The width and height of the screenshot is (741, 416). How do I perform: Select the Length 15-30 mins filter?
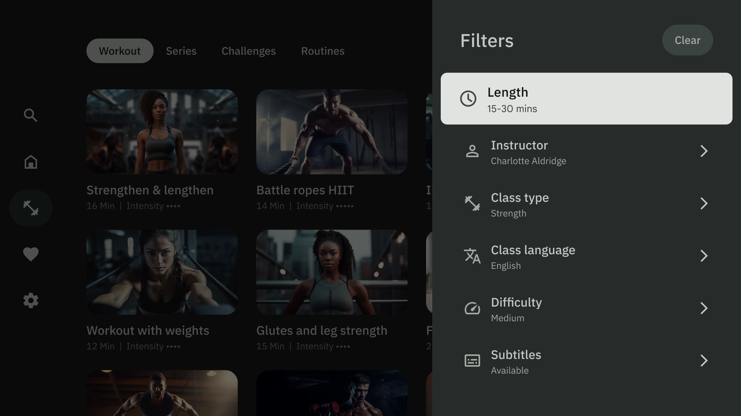[586, 99]
